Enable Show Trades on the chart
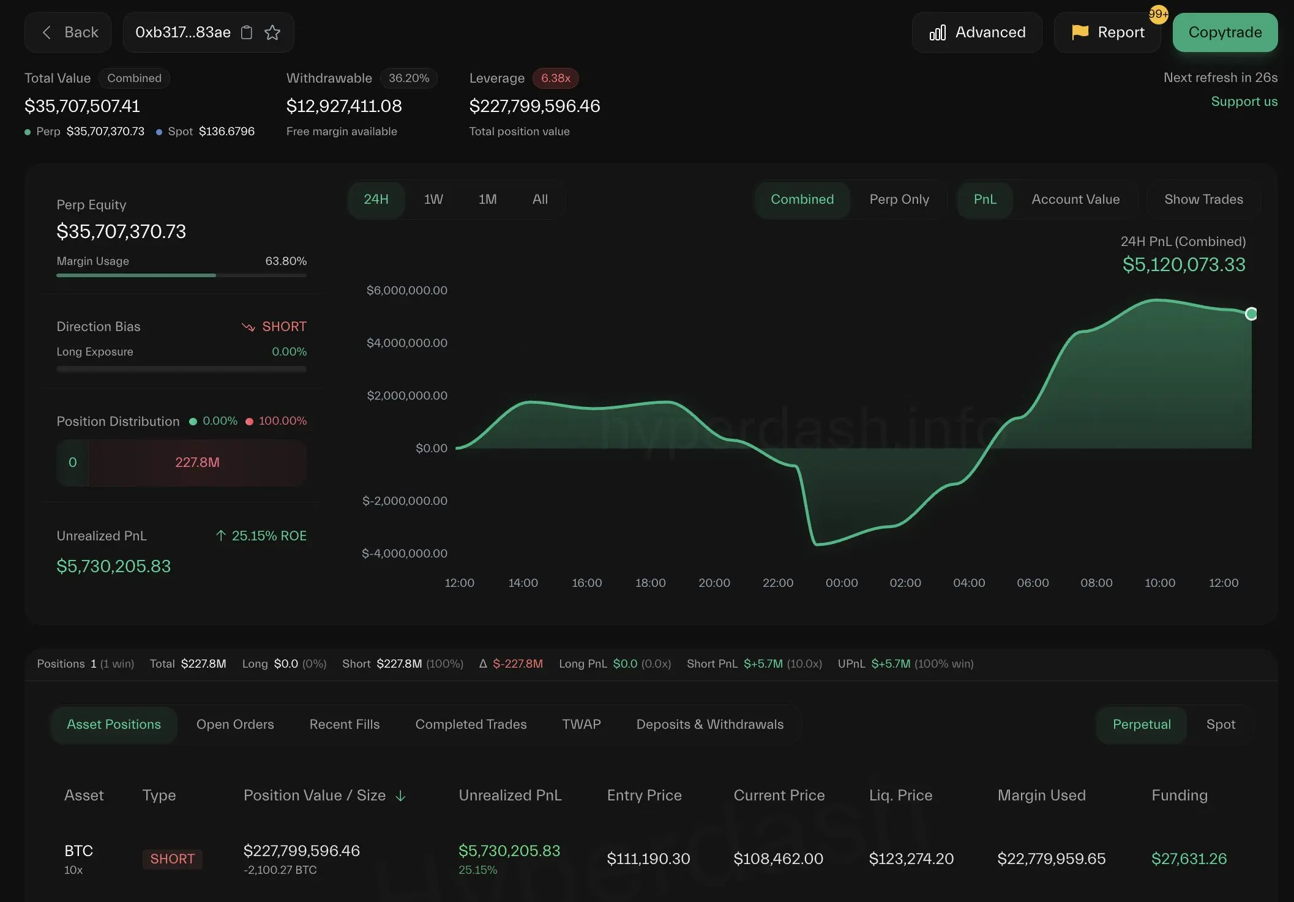The width and height of the screenshot is (1294, 902). click(x=1203, y=199)
